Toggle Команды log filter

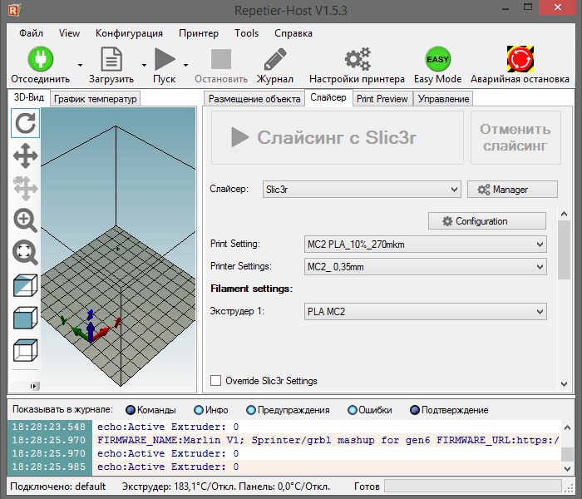(x=131, y=410)
